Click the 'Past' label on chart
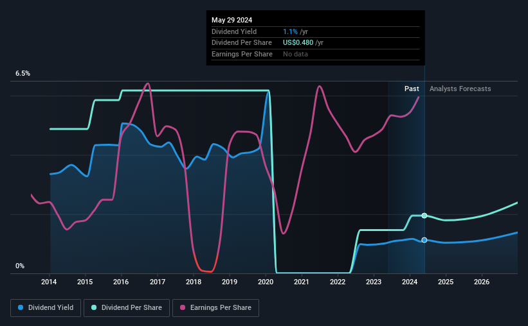This screenshot has height=326, width=528. coord(412,89)
